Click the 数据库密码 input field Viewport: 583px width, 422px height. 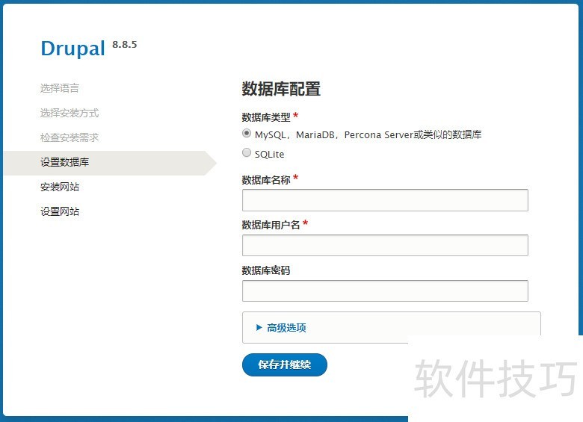[x=385, y=291]
